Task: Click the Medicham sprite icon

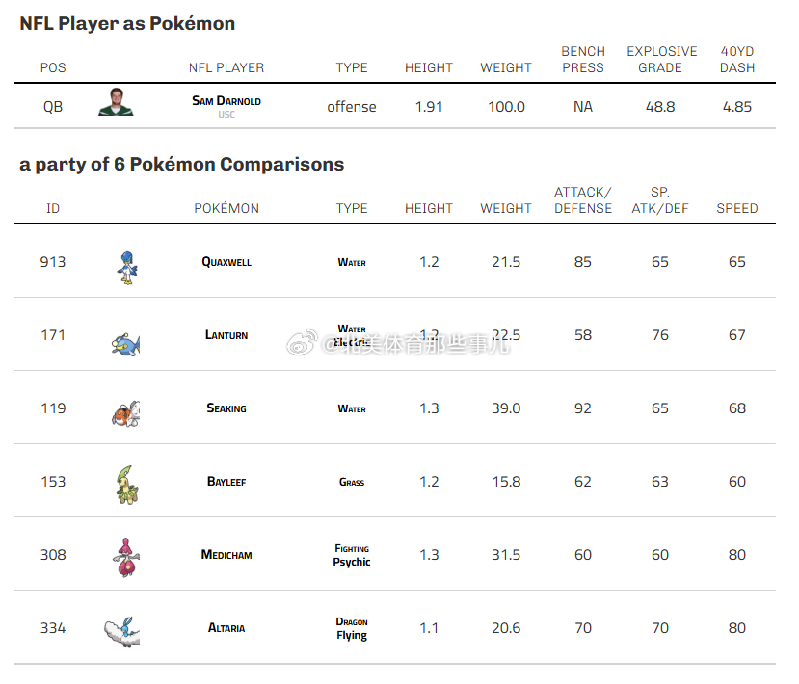Action: pyautogui.click(x=126, y=557)
